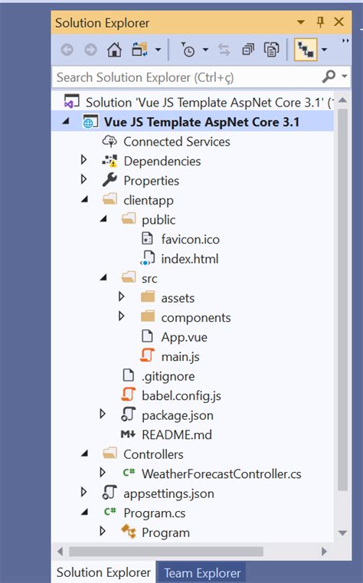Click the Pending Changes Filter clock icon

pos(188,49)
